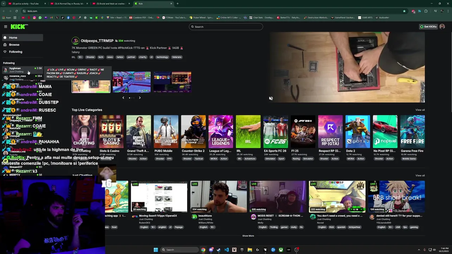Select hyghman in the Following list

(22, 70)
